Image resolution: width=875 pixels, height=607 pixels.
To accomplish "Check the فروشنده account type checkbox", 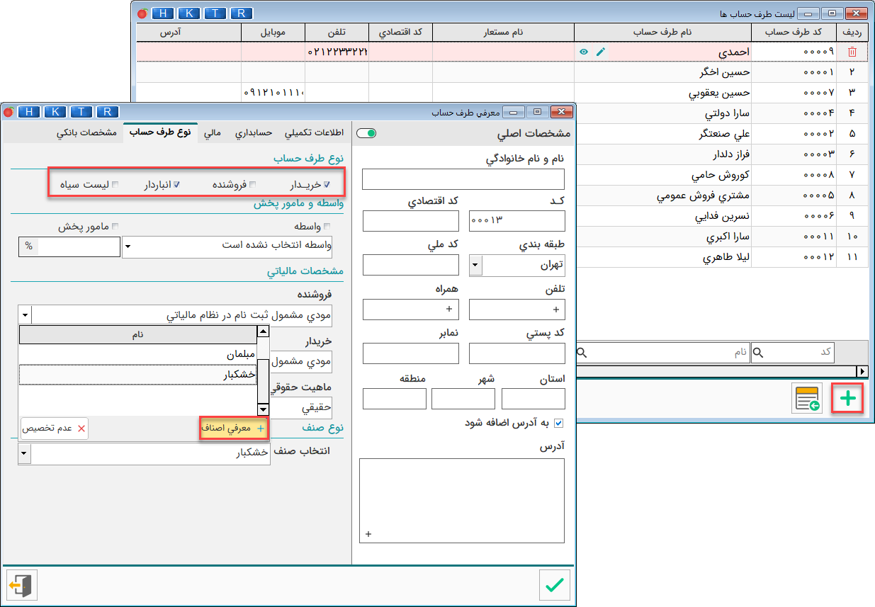I will (253, 185).
